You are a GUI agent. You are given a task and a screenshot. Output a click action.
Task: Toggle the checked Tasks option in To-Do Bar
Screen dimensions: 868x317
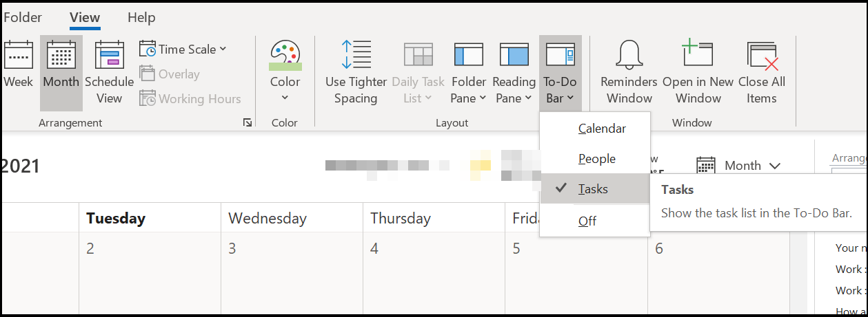tap(593, 189)
